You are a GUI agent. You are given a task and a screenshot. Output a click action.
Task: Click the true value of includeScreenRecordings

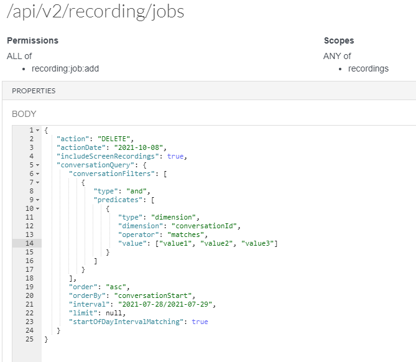[x=175, y=156]
